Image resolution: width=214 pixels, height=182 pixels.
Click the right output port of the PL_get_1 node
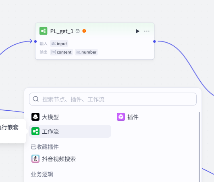click(154, 41)
